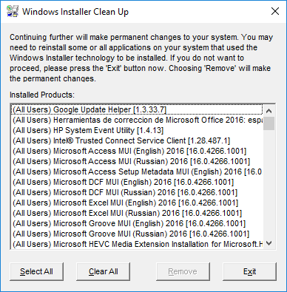Image resolution: width=287 pixels, height=292 pixels.
Task: Select Microsoft Access MUI (English) 2016
Action: coord(137,151)
